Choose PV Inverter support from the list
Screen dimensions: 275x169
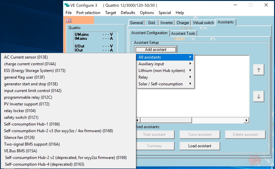click(27, 104)
